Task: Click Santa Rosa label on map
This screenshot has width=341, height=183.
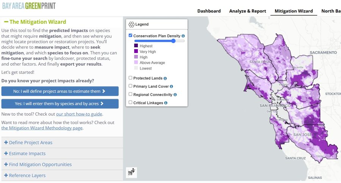Action: (x=260, y=62)
